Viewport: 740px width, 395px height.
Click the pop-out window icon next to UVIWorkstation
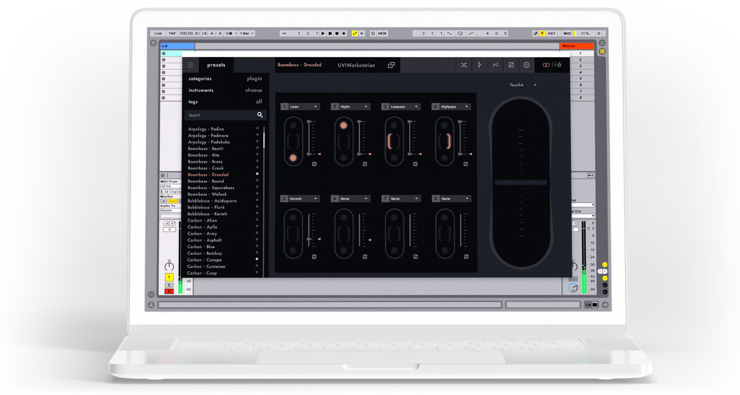click(x=391, y=65)
